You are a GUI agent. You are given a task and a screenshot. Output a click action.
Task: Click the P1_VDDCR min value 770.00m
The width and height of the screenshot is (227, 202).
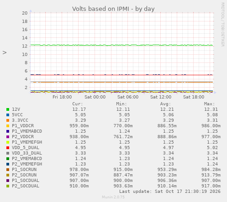123,126
